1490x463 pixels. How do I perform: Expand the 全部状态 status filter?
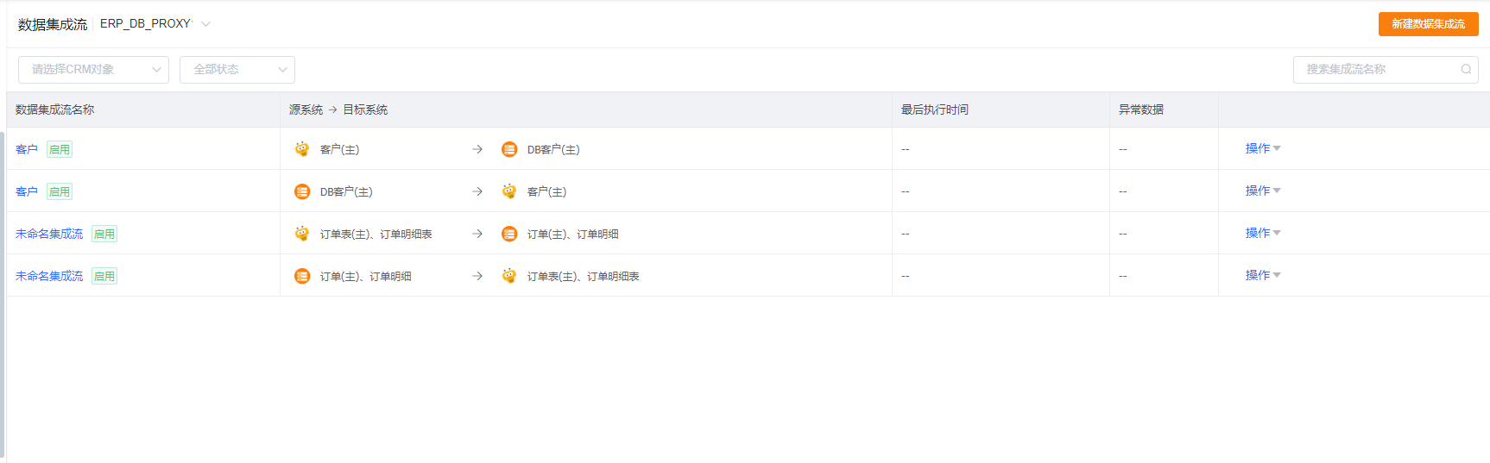(x=237, y=70)
